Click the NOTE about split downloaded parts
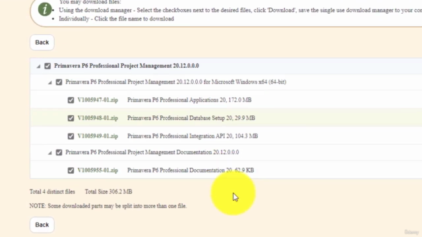422x237 pixels. coord(108,206)
